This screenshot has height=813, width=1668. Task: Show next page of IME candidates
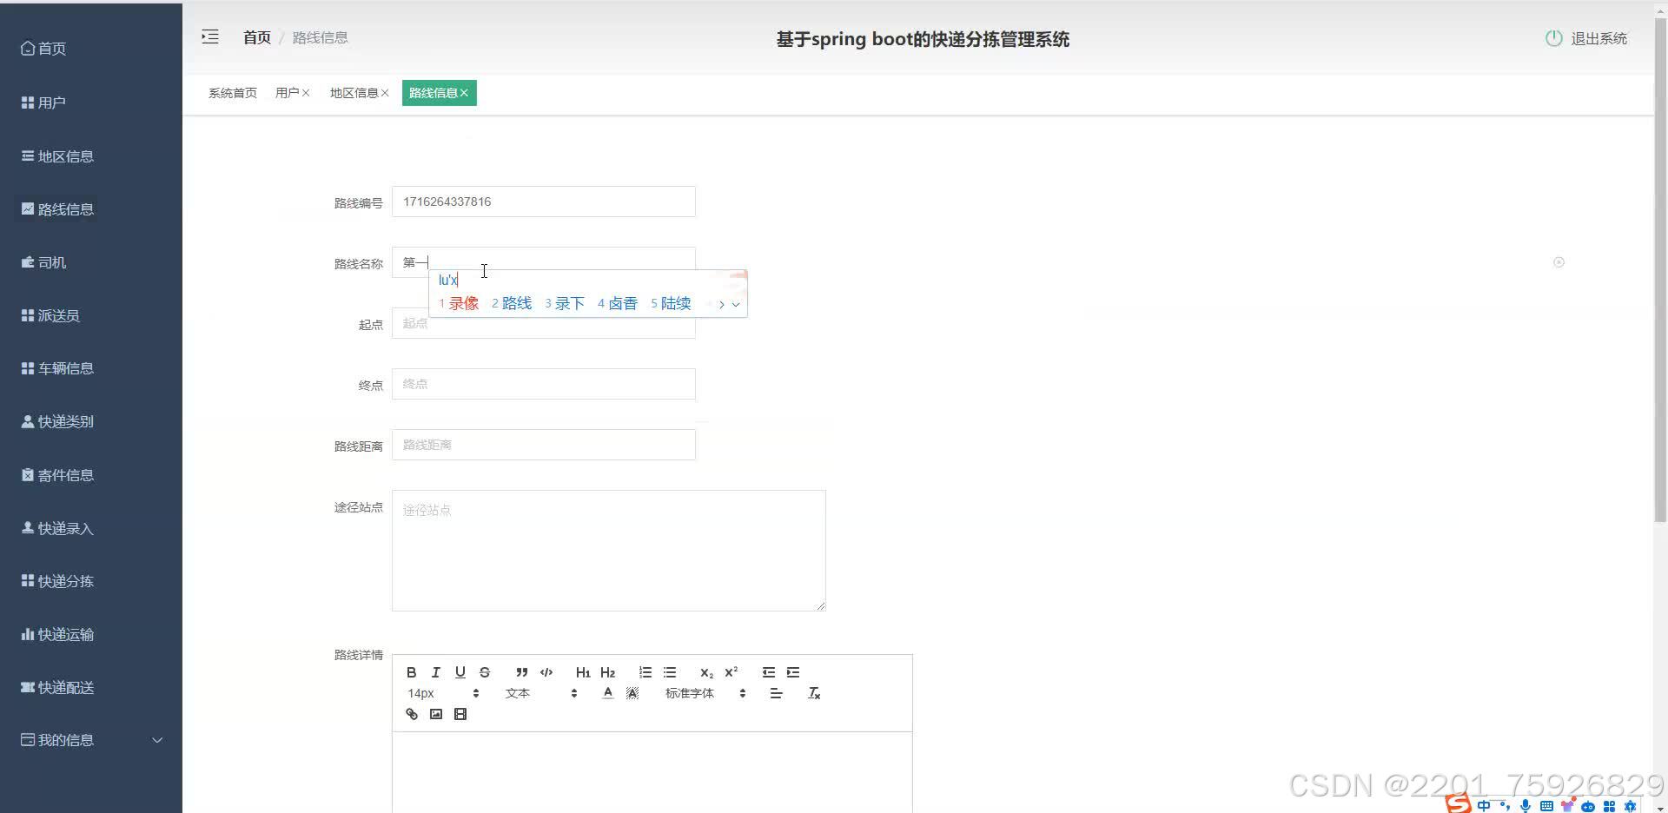coord(721,304)
